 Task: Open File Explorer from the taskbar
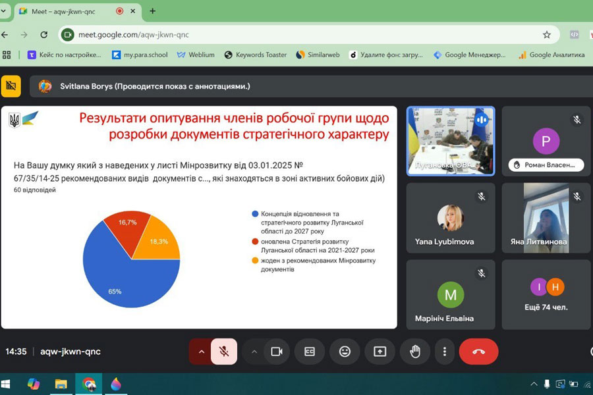point(61,384)
